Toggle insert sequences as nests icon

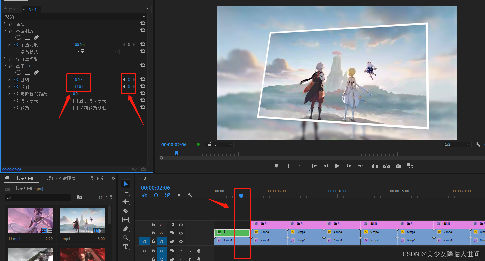[145, 195]
